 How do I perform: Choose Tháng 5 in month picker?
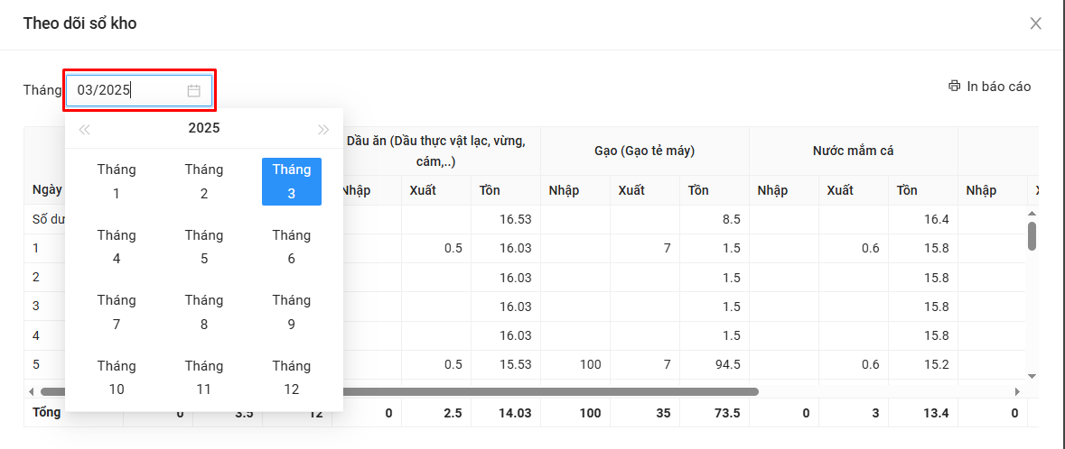204,247
